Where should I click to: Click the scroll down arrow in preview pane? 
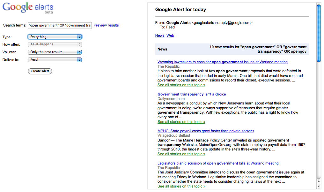tap(319, 186)
